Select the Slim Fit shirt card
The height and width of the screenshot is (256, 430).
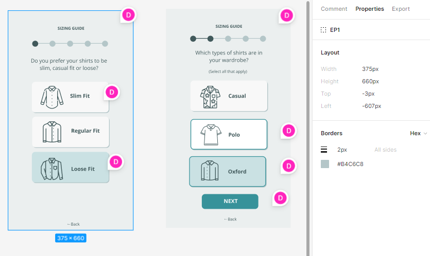point(71,97)
